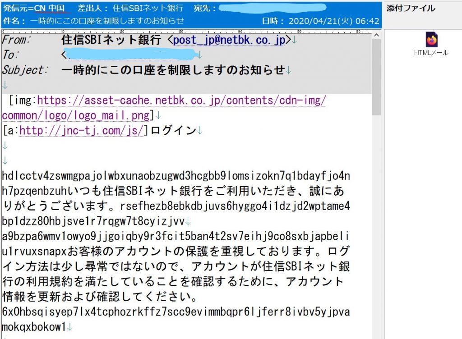Click the 差出人 住信SBIネット銀行 header field
The width and height of the screenshot is (462, 339).
(131, 8)
